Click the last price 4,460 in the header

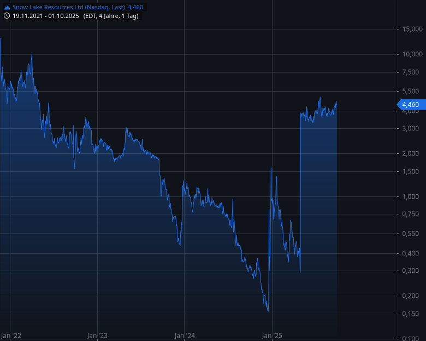135,7
